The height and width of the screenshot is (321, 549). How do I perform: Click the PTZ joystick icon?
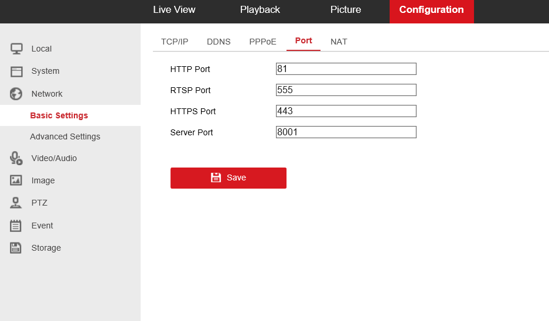tap(16, 203)
